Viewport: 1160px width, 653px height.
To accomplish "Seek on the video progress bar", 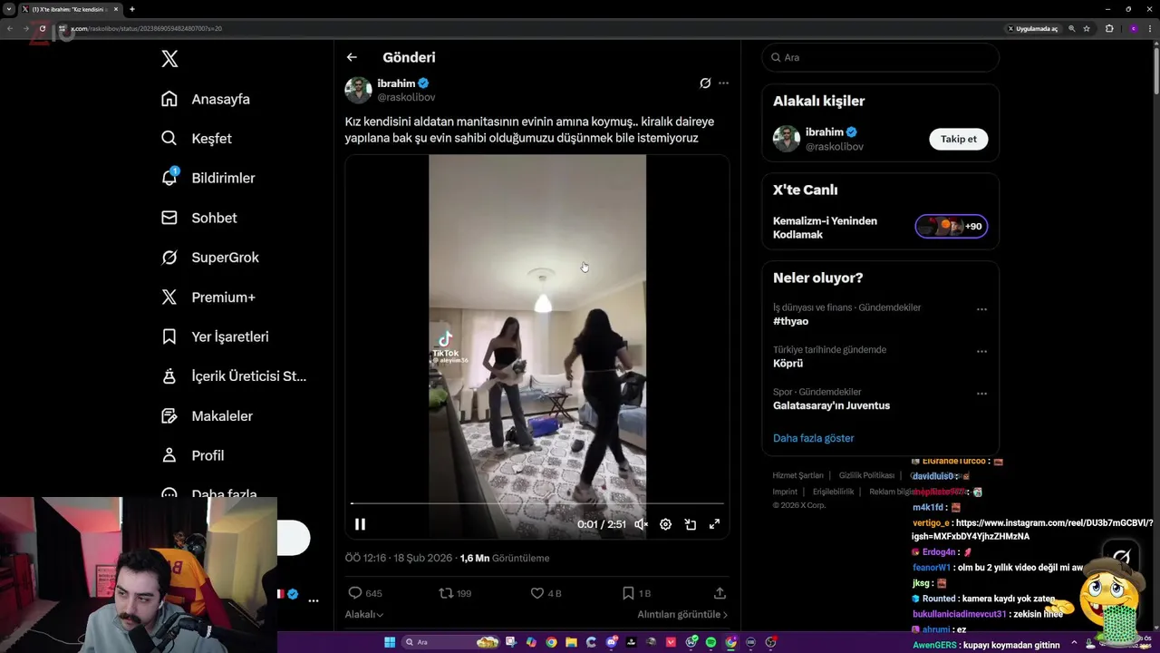I will click(537, 503).
